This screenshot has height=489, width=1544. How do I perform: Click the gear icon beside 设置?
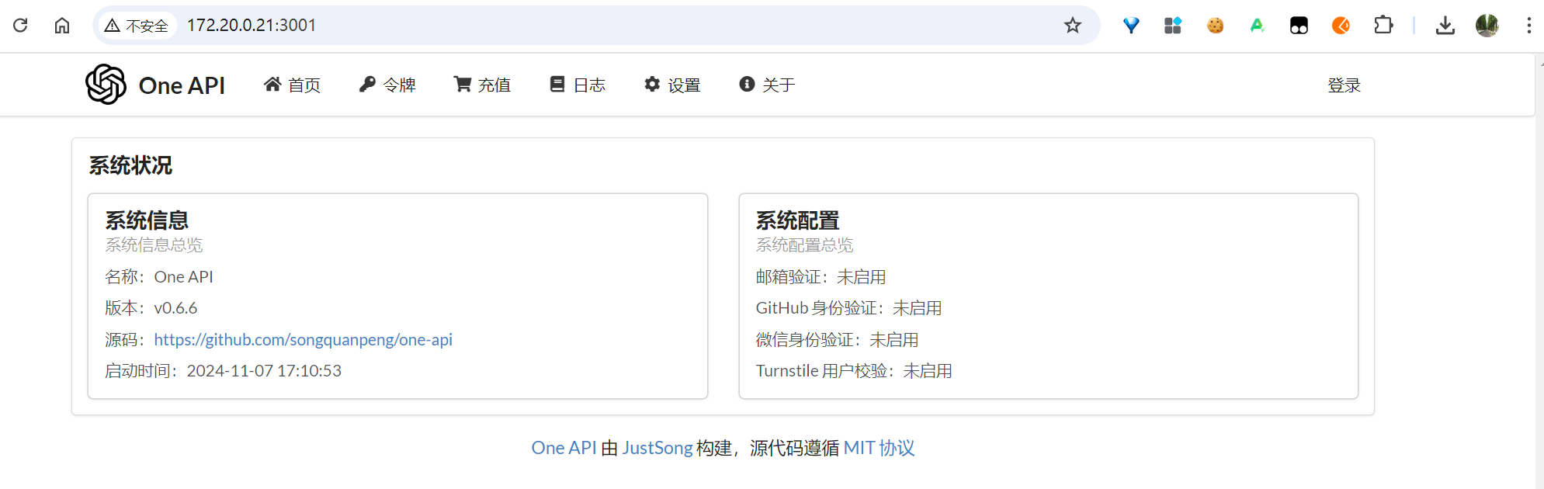(652, 84)
